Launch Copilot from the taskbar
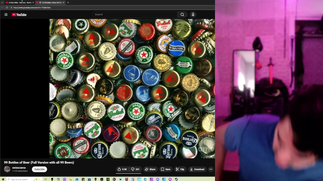 click(58, 179)
